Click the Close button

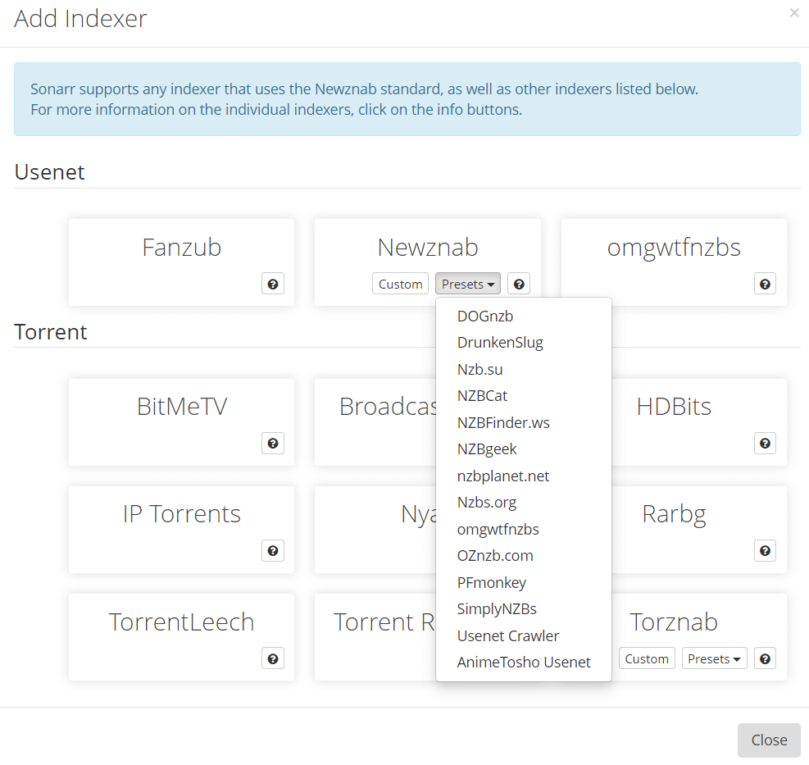click(x=769, y=740)
